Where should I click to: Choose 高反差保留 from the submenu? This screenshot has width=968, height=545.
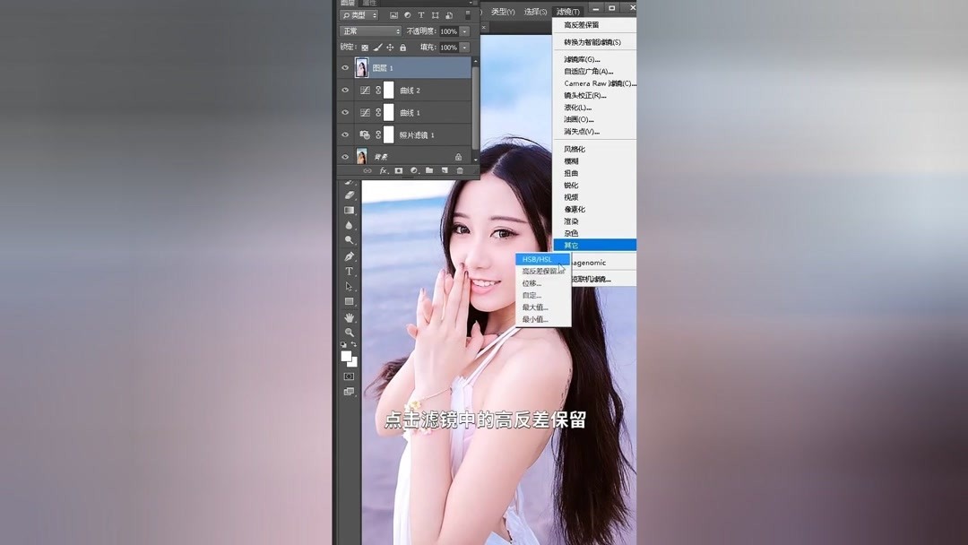point(542,271)
